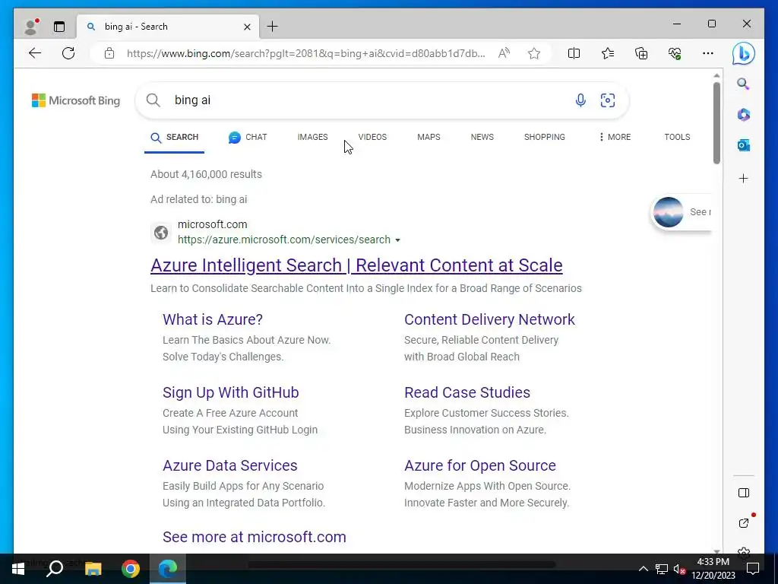The width and height of the screenshot is (778, 584).
Task: Click the About 4,160,000 results text
Action: click(x=207, y=174)
